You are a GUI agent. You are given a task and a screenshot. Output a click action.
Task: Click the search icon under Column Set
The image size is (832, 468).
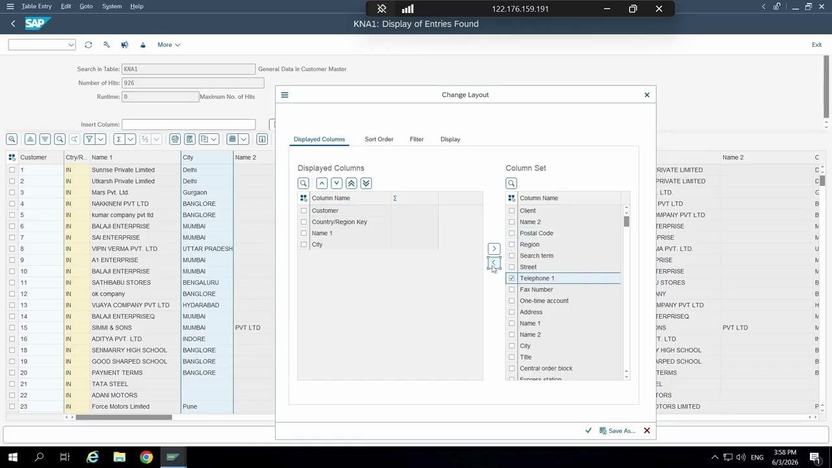512,183
